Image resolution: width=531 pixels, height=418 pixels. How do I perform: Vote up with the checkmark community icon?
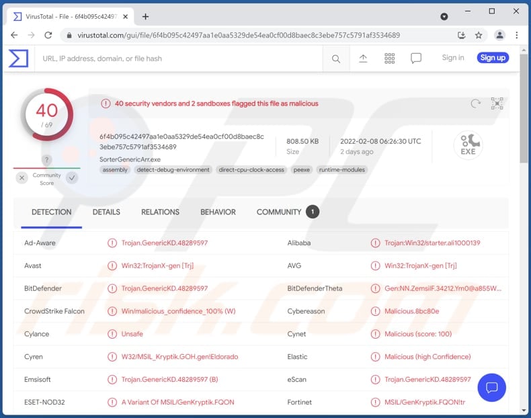[72, 177]
